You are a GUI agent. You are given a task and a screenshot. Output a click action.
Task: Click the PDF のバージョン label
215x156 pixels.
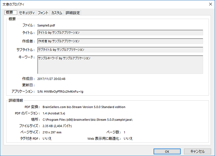pyautogui.click(x=27, y=113)
